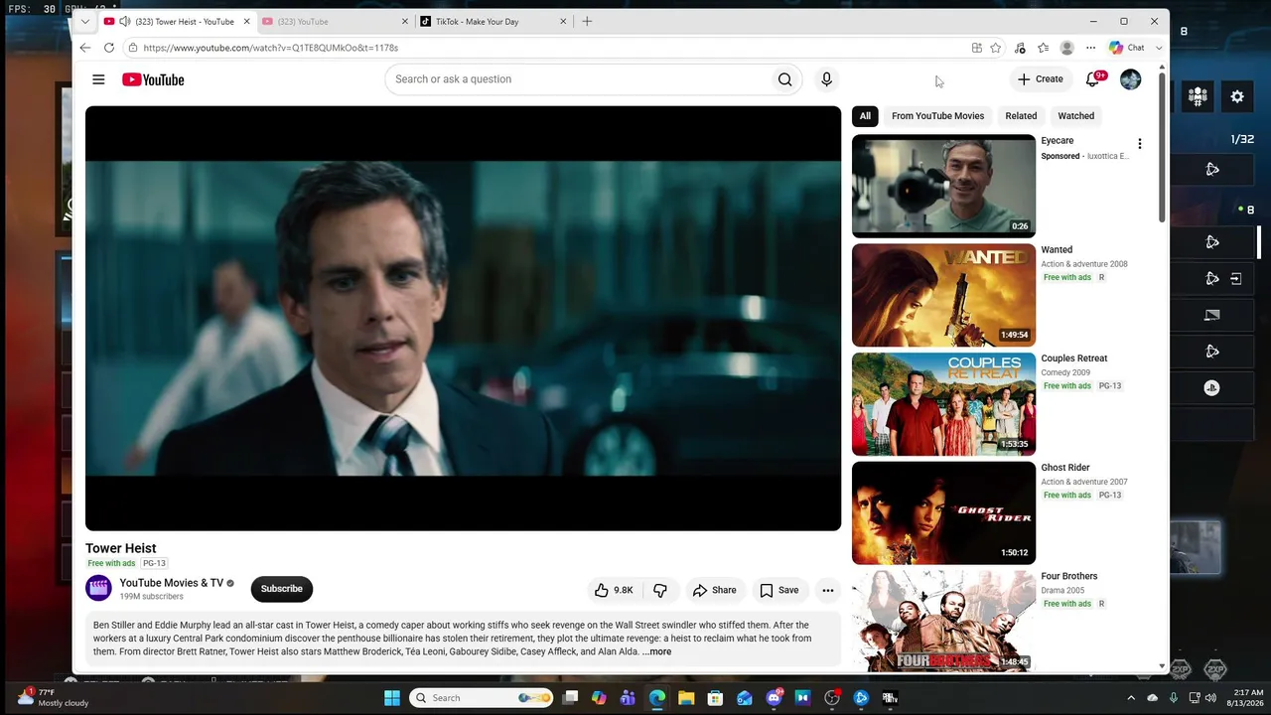Image resolution: width=1271 pixels, height=715 pixels.
Task: Open the Edge favorites list
Action: pos(1043,48)
